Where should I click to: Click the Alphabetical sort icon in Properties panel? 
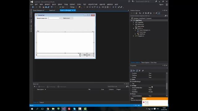pos(134,71)
